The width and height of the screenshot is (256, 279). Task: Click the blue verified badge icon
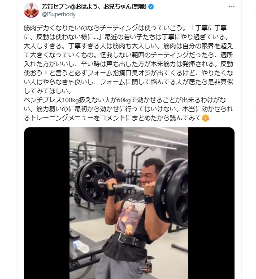tap(151, 7)
